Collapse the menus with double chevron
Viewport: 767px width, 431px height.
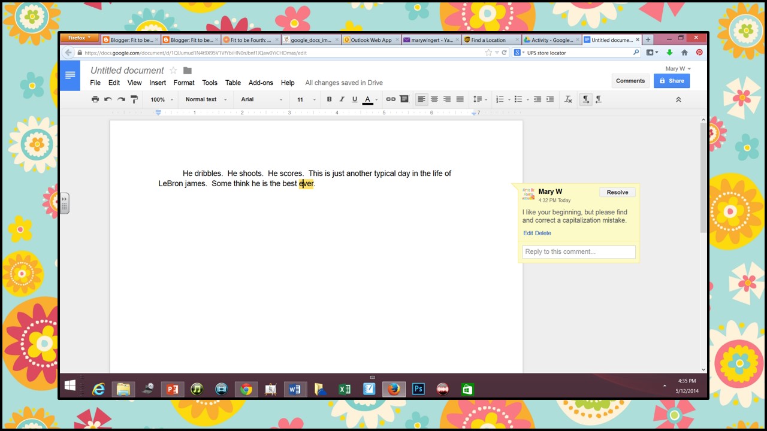click(x=678, y=99)
